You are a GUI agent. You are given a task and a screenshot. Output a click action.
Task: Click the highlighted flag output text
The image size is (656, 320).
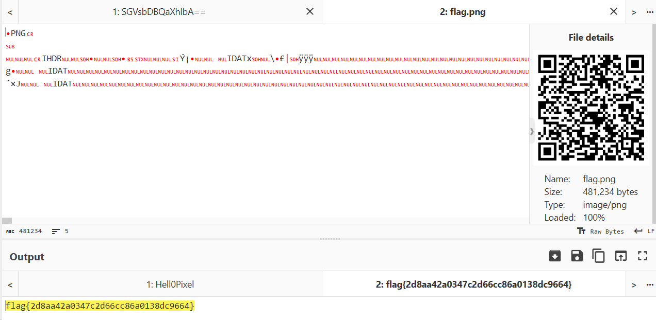click(x=100, y=306)
